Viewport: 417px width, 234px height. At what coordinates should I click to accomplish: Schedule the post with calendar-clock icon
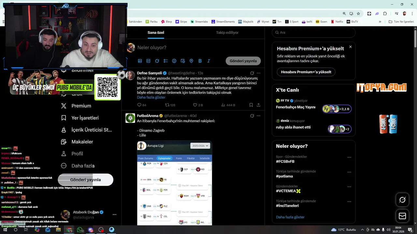click(x=183, y=61)
